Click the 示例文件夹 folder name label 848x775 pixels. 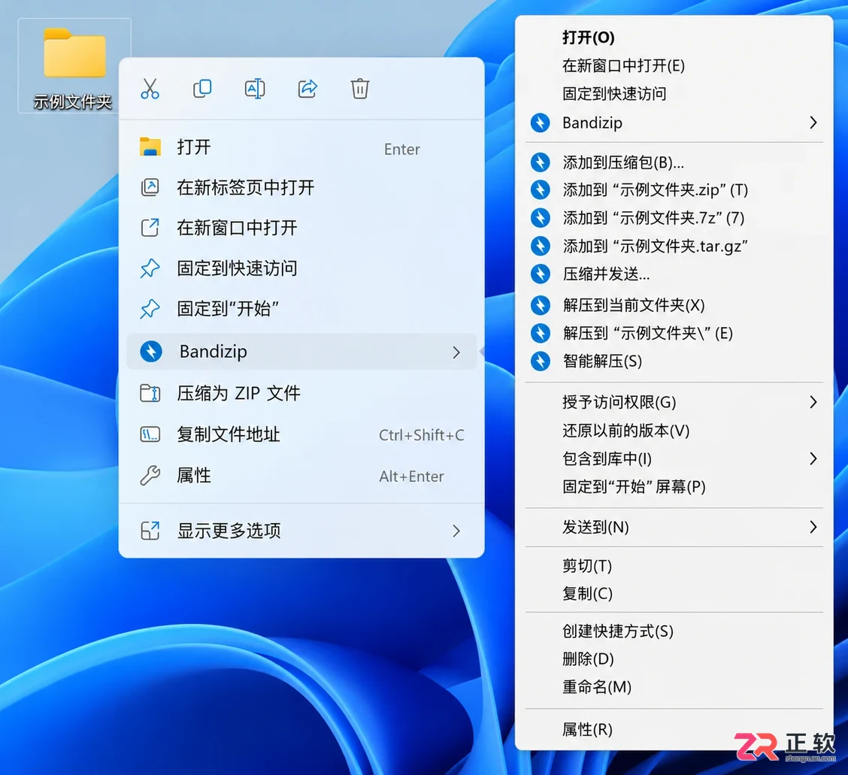(72, 101)
